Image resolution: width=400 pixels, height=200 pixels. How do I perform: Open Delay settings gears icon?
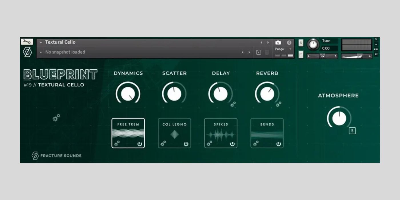click(x=233, y=104)
